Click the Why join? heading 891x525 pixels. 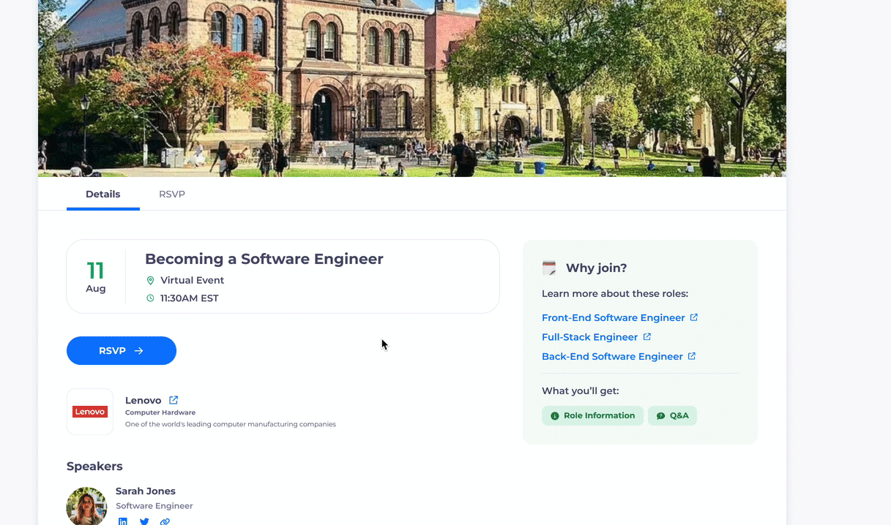click(x=597, y=268)
